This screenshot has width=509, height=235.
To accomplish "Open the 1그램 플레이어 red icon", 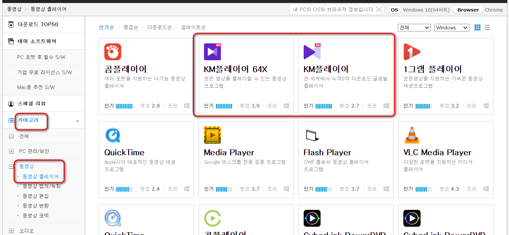I will [x=412, y=52].
